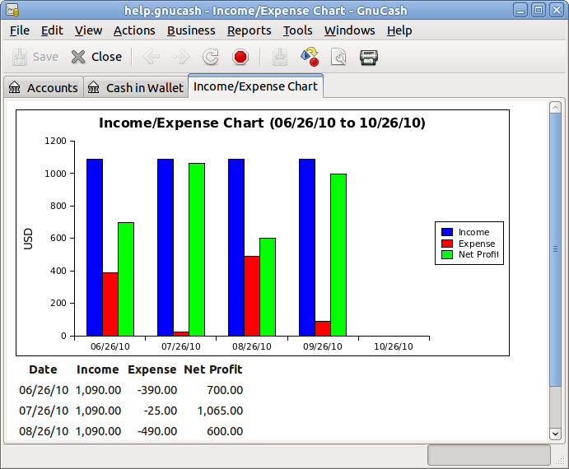The height and width of the screenshot is (469, 569).
Task: Click the bank icon on the Accounts tab
Action: click(15, 87)
